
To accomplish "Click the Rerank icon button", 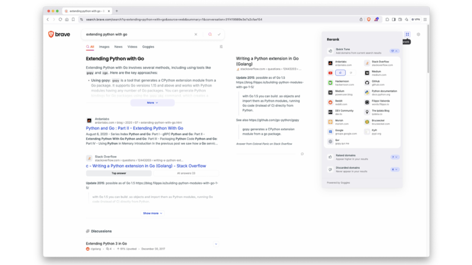I will [407, 35].
